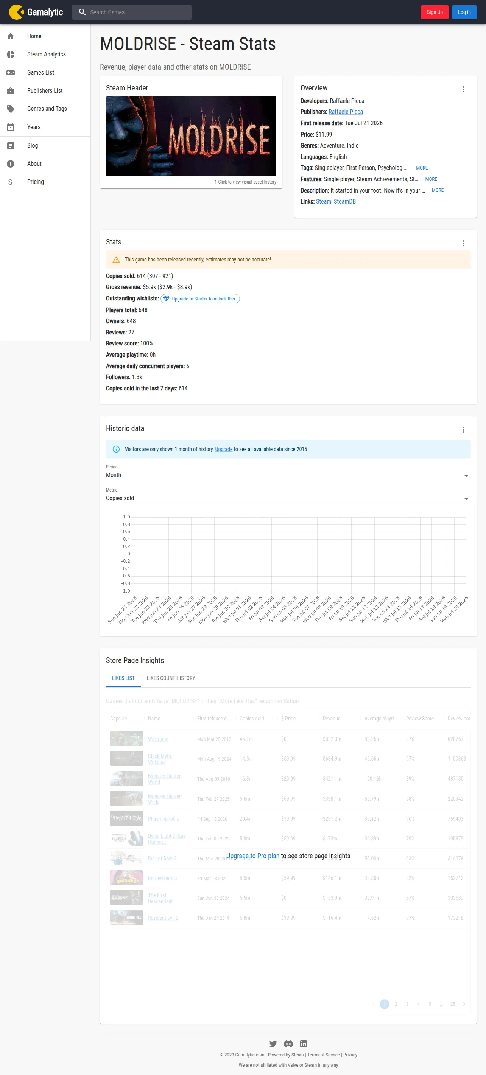Click the Twitter icon in the footer

point(273,1043)
